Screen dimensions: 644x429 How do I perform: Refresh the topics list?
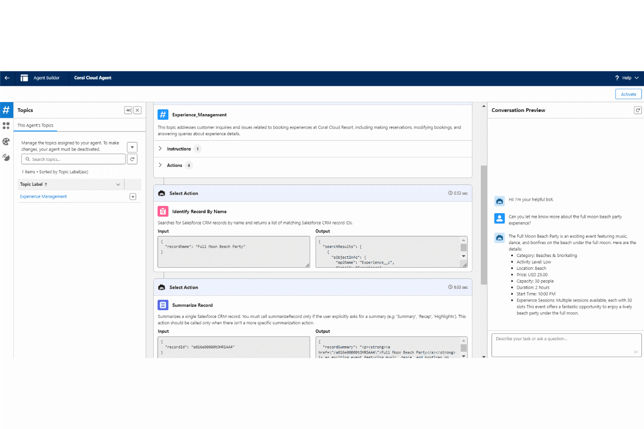(x=132, y=159)
